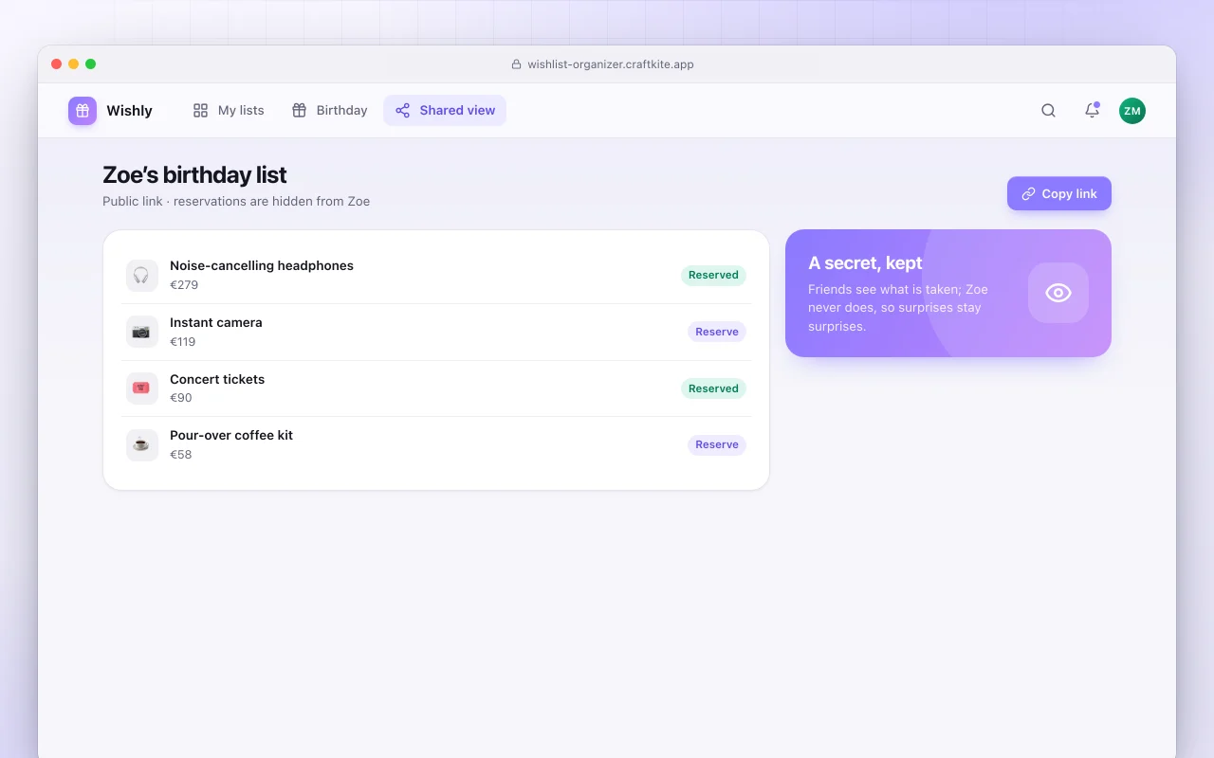Toggle Reserved badge on Concert tickets
The height and width of the screenshot is (758, 1214).
713,388
